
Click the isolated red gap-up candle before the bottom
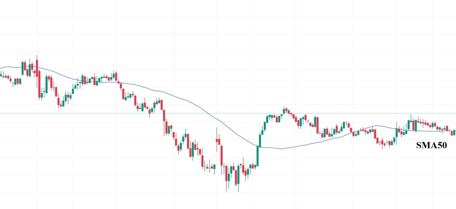(x=217, y=141)
